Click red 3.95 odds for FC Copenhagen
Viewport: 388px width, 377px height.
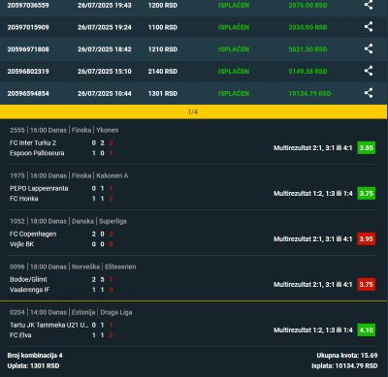367,239
